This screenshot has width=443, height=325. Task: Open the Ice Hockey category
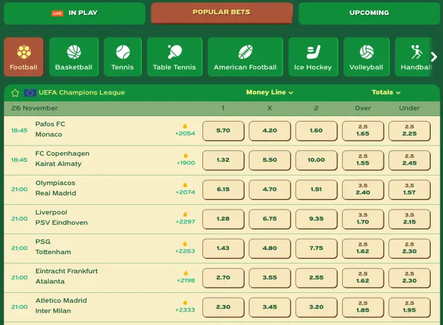click(313, 57)
